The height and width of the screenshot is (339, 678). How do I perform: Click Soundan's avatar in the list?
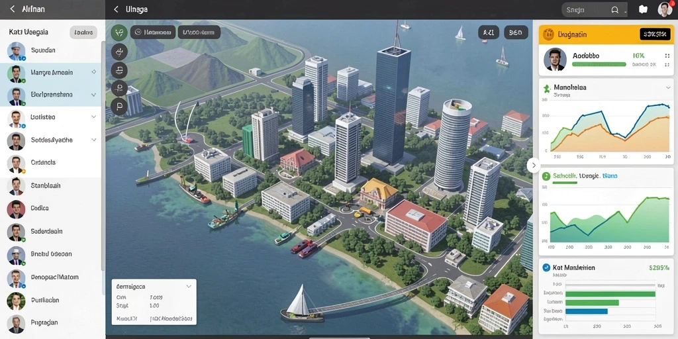pyautogui.click(x=17, y=51)
